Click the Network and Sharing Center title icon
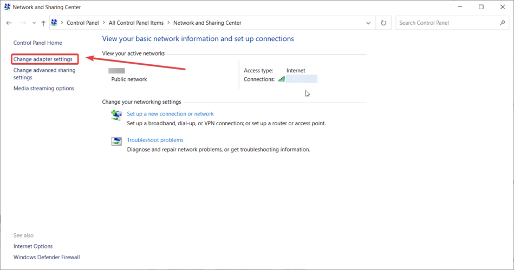Viewport: 514px width, 270px height. (7, 7)
